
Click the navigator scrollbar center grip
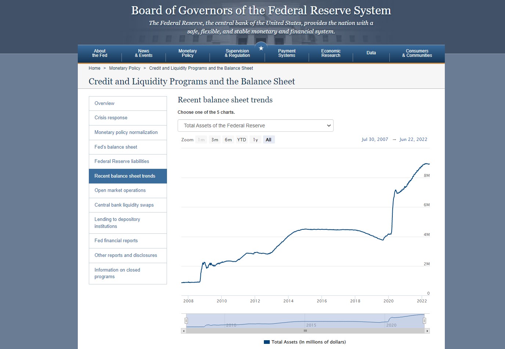click(305, 331)
